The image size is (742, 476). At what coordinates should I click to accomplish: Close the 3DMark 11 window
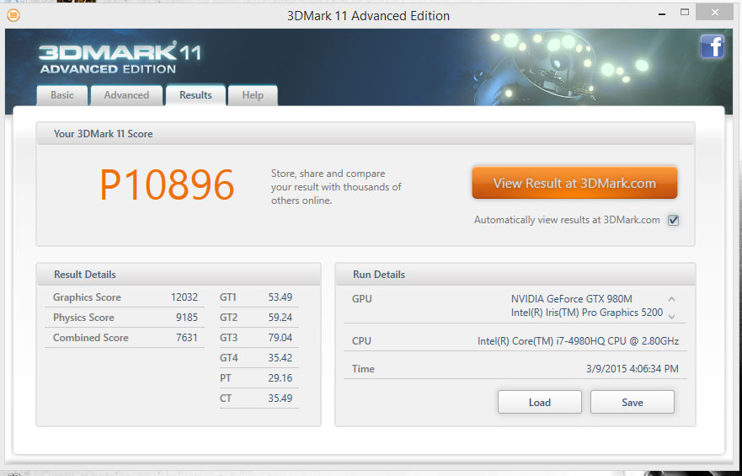click(714, 13)
